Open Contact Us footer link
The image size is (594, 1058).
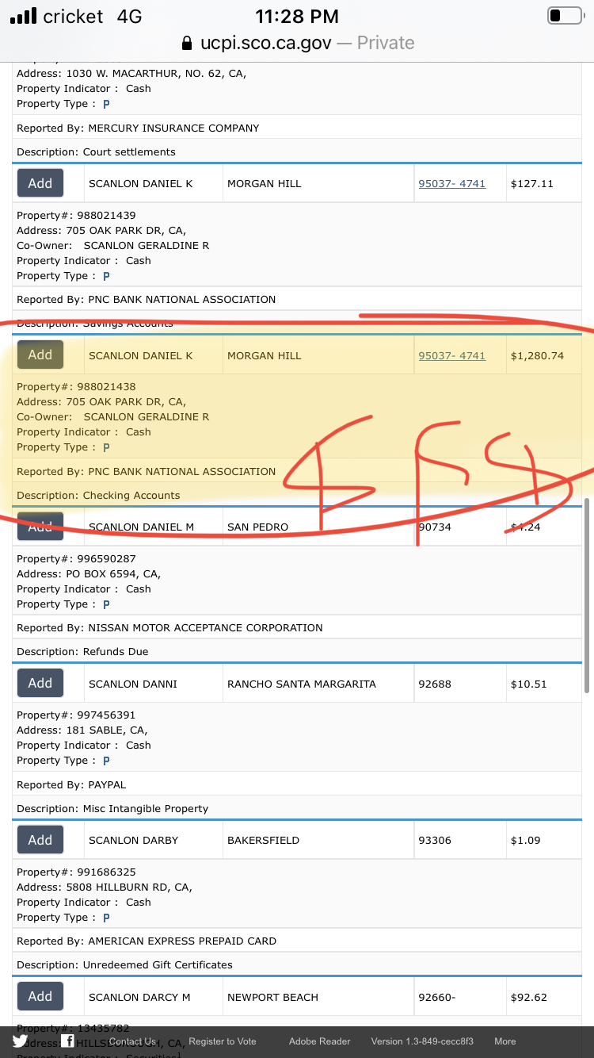pyautogui.click(x=132, y=1041)
